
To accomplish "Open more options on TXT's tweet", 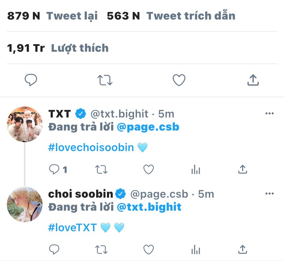I will [x=270, y=114].
